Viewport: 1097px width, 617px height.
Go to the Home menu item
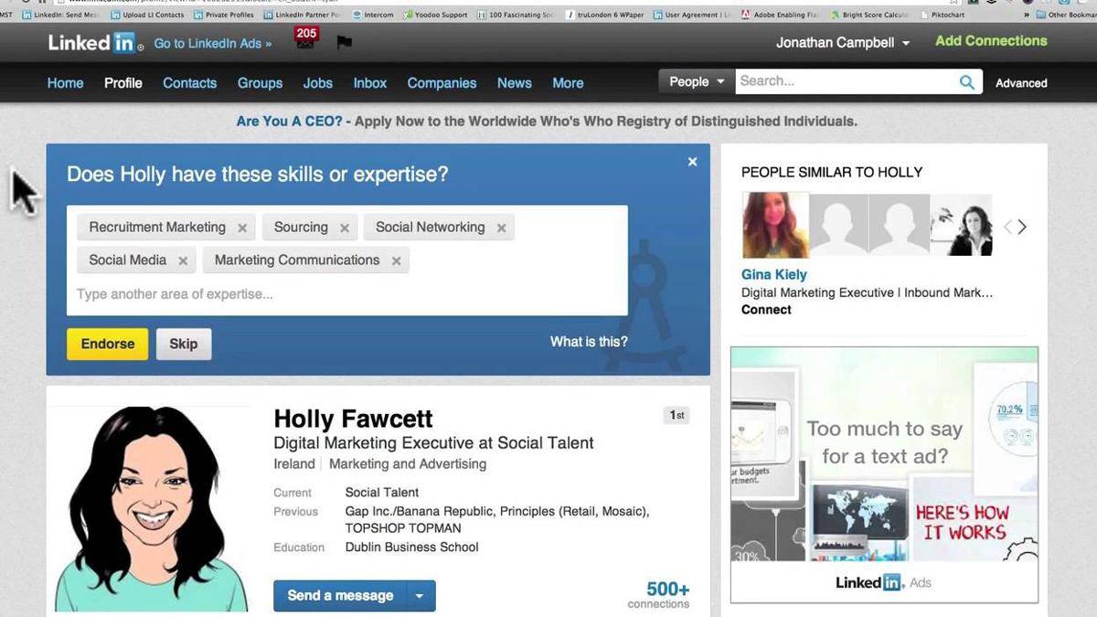[65, 82]
